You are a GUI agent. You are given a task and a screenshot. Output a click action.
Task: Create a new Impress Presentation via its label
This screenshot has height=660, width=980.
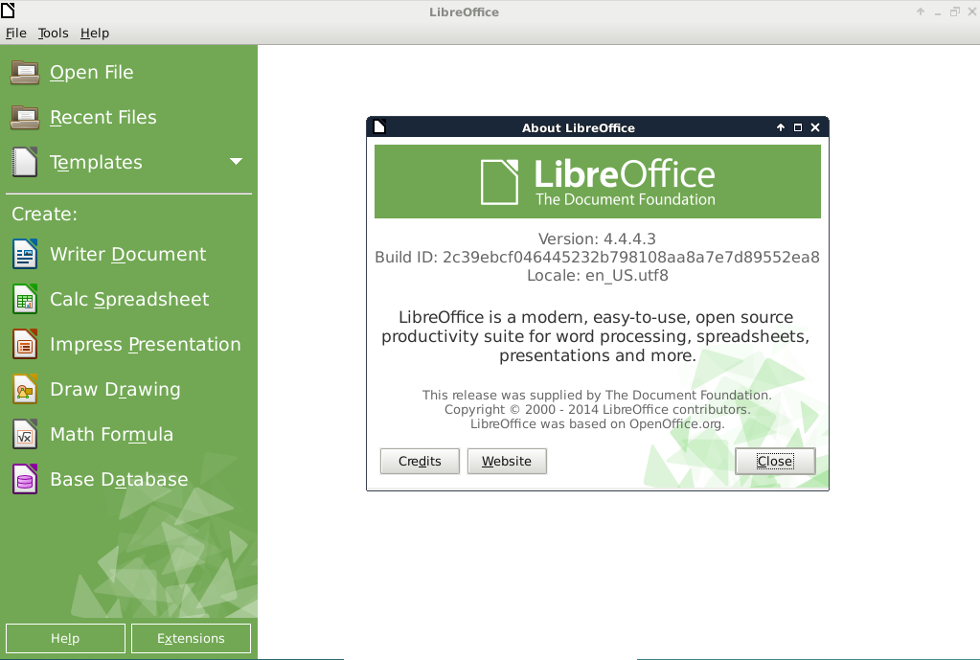pos(145,345)
